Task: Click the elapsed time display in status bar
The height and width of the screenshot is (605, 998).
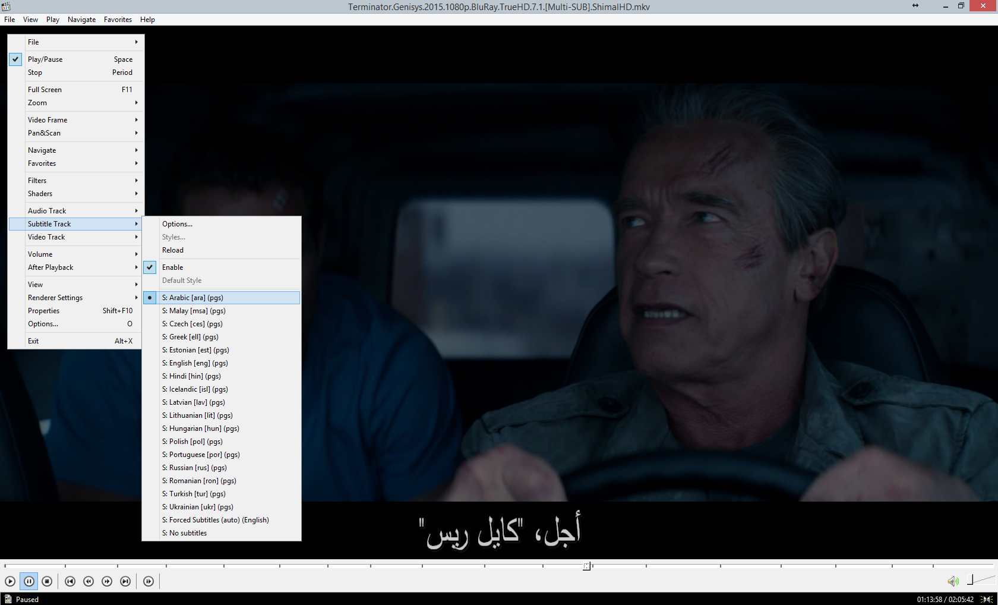Action: pos(929,599)
